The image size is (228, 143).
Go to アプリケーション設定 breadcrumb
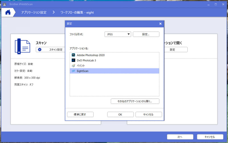click(34, 13)
